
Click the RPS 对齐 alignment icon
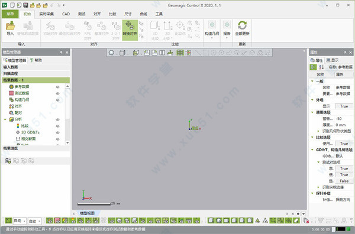click(x=88, y=26)
